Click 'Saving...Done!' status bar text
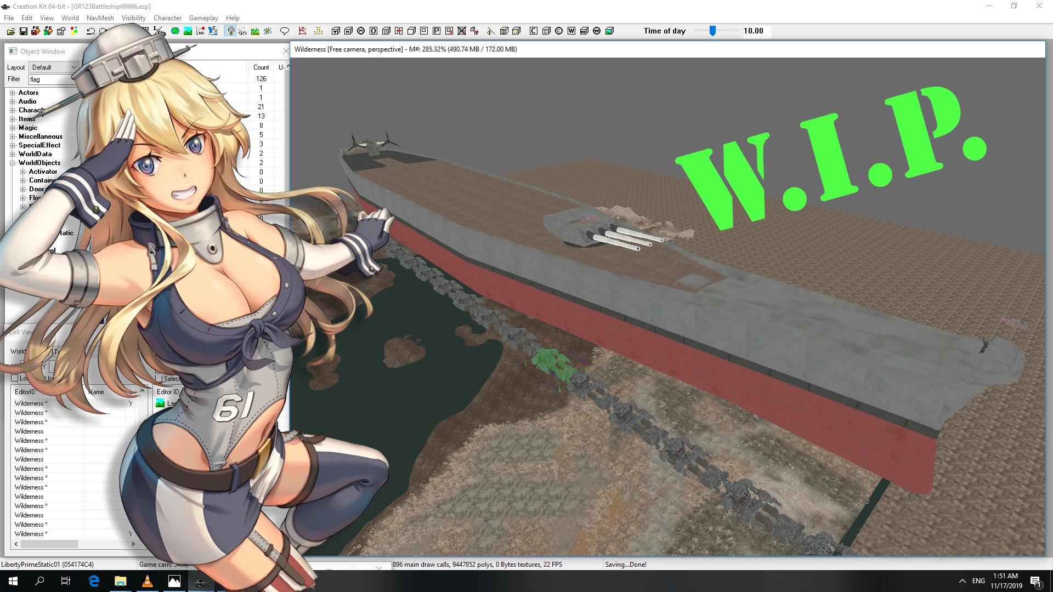The height and width of the screenshot is (592, 1053). (626, 565)
